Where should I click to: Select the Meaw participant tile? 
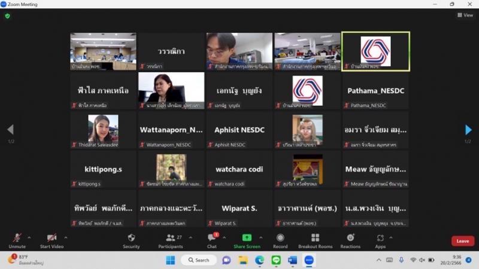[376, 169]
